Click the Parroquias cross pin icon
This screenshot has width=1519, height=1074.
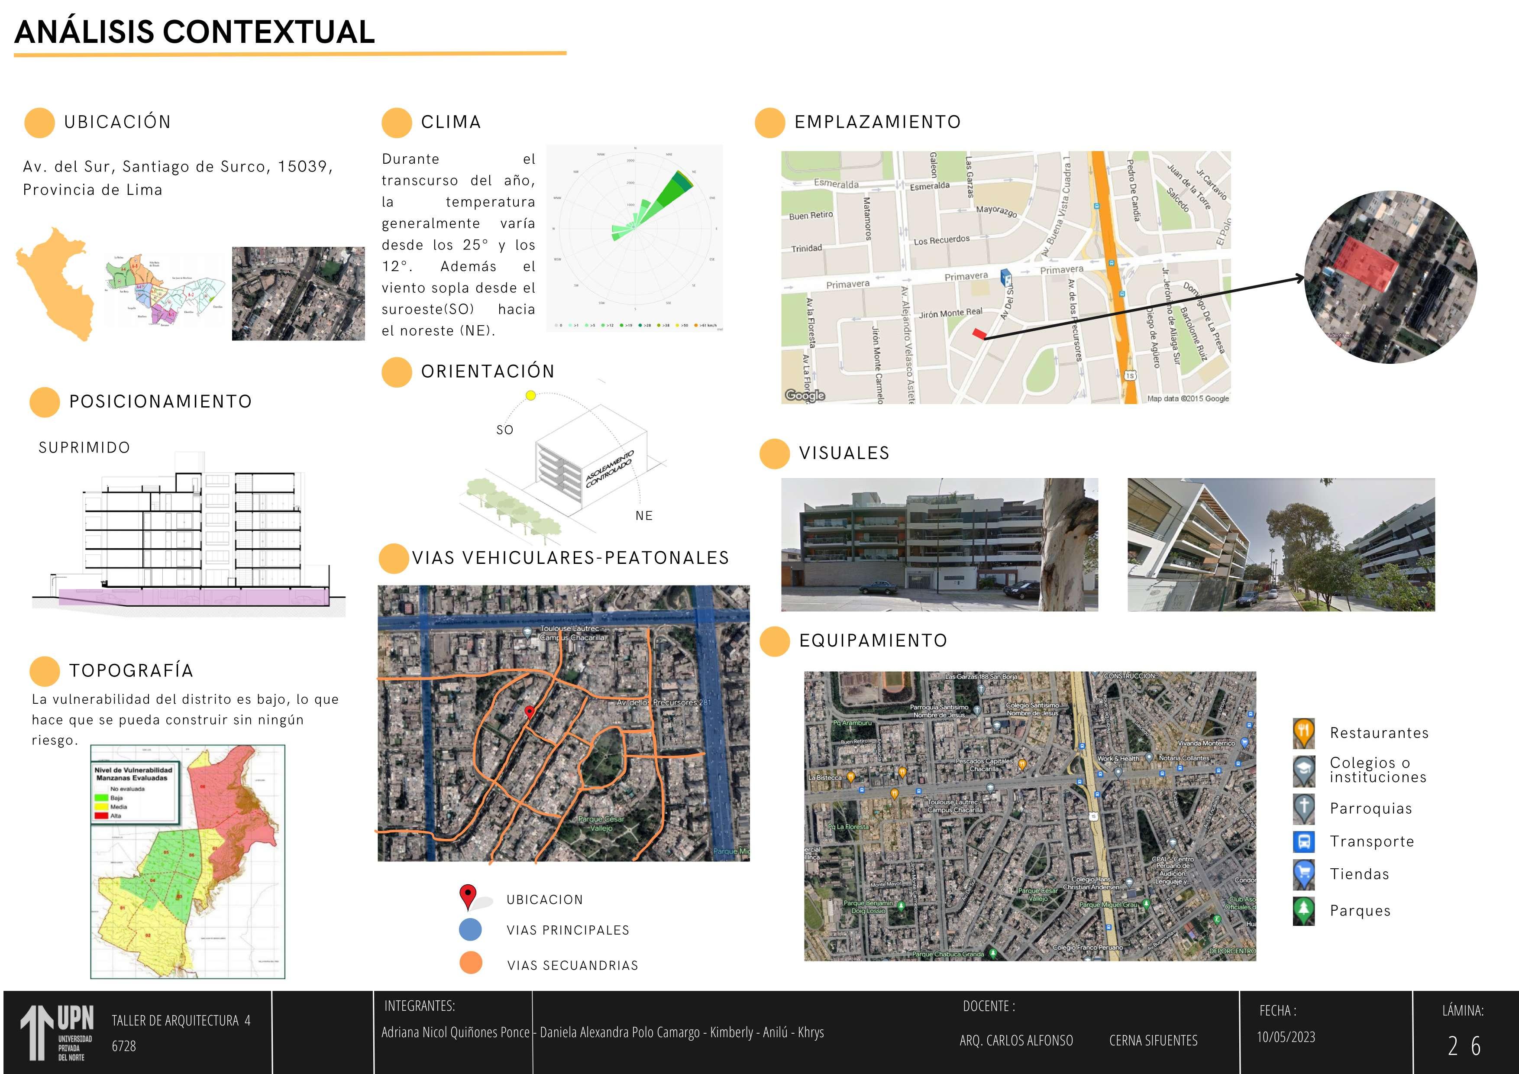1303,808
